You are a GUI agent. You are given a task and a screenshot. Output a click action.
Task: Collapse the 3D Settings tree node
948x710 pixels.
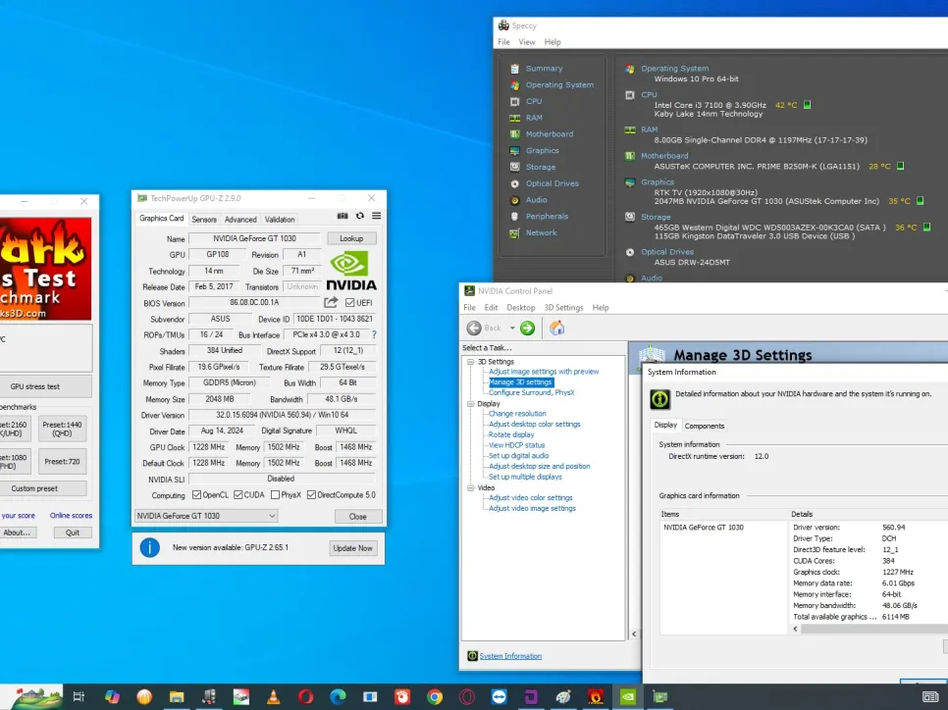coord(470,361)
